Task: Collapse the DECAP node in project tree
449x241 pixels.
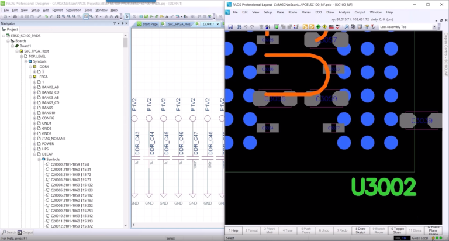Action: coord(34,154)
